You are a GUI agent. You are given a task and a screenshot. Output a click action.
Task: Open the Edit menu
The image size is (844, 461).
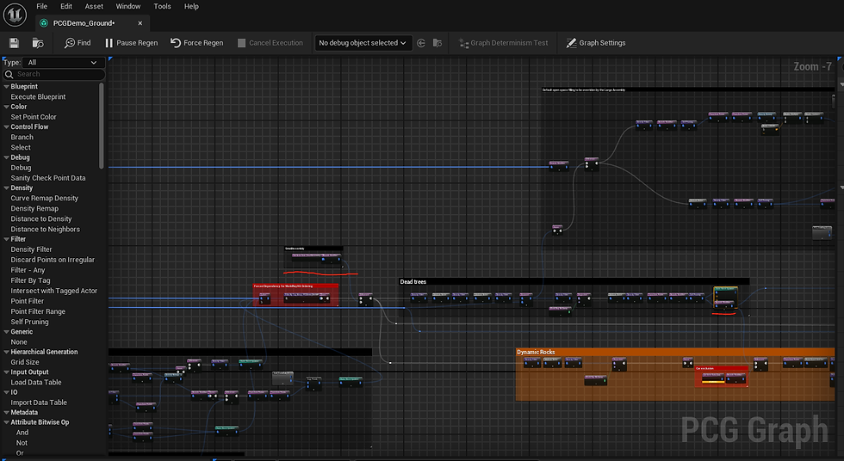click(66, 6)
